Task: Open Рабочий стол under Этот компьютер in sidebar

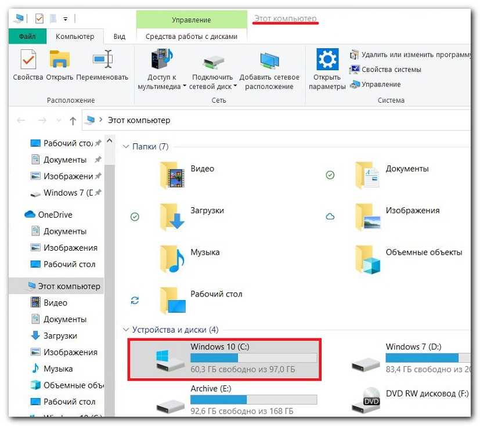Action: [63, 402]
